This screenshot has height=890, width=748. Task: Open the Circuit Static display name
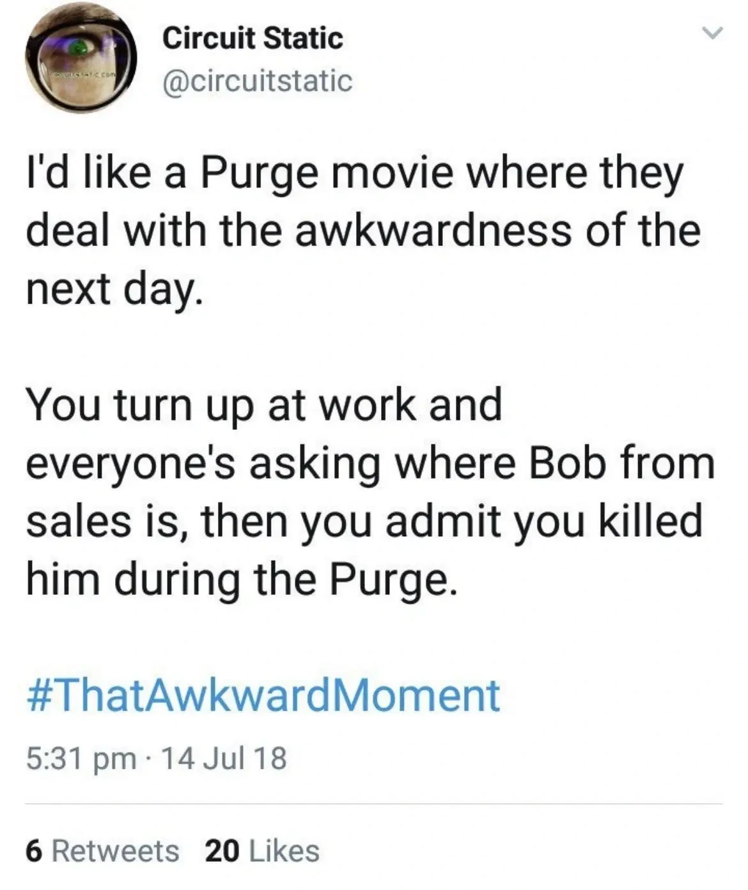(253, 38)
